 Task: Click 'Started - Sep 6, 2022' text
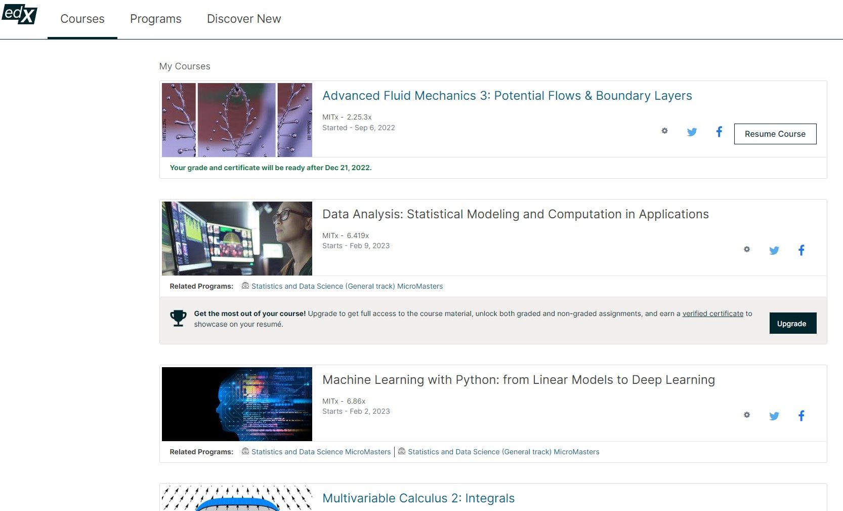coord(359,128)
